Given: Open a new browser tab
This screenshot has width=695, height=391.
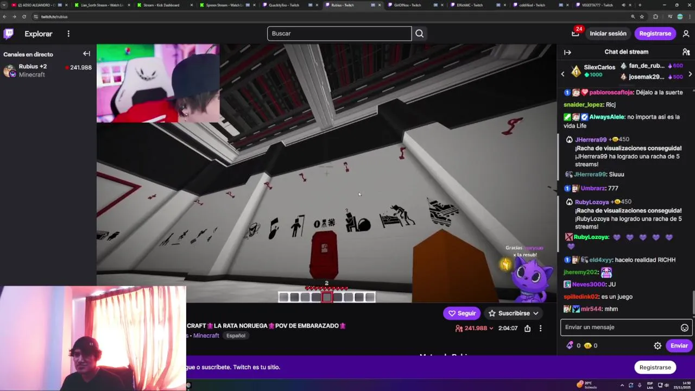Looking at the screenshot, I should pos(640,5).
